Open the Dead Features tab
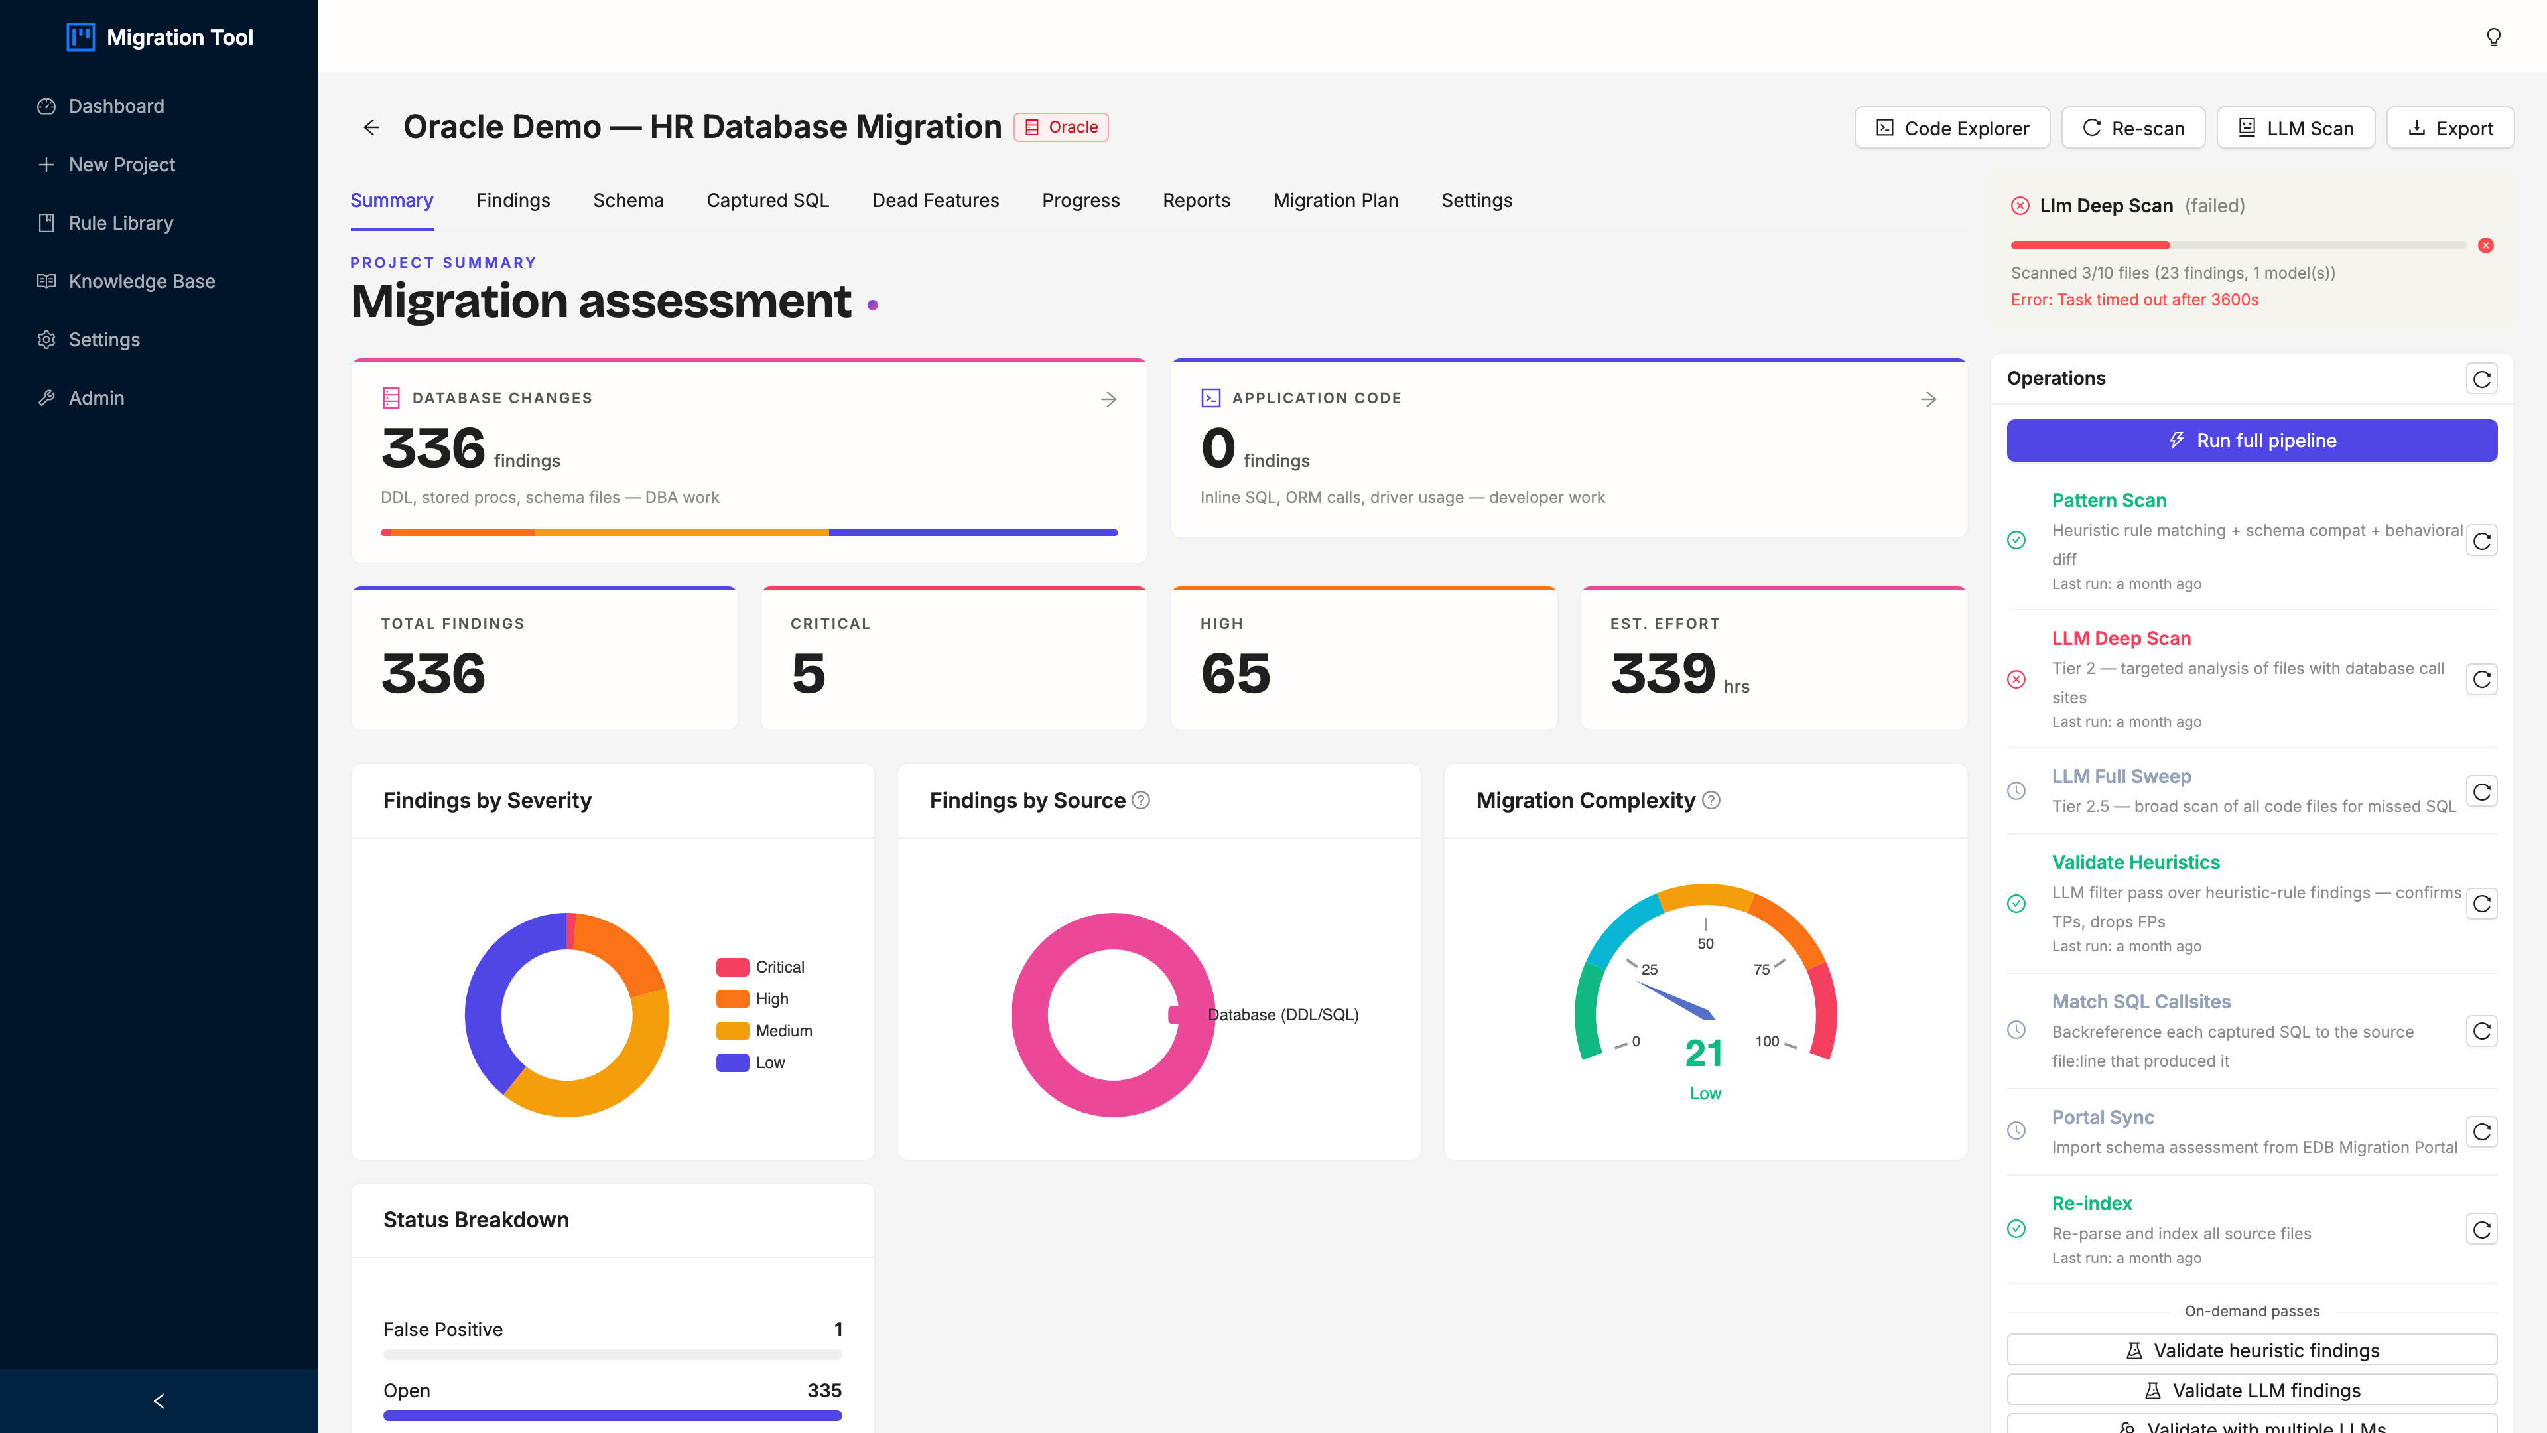 point(935,201)
